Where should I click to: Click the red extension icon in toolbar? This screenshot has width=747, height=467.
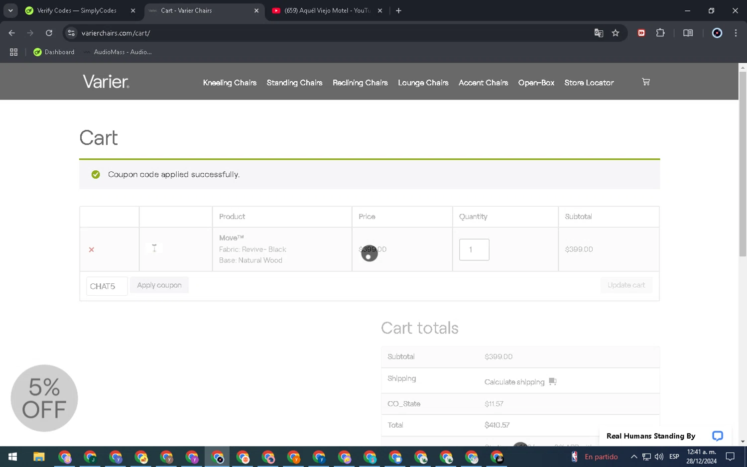641,33
